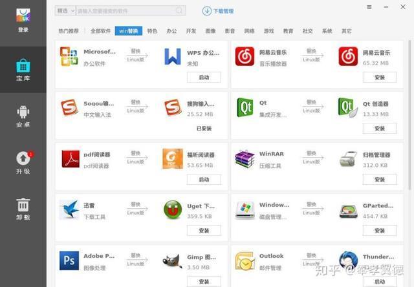This screenshot has height=287, width=414.
Task: Switch to the 游戏 tab
Action: click(269, 31)
